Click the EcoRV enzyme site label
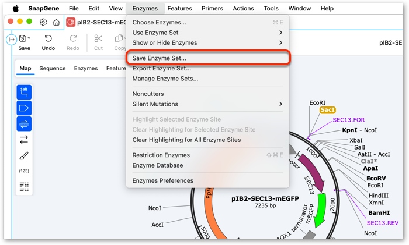The height and width of the screenshot is (245, 409). 376,178
